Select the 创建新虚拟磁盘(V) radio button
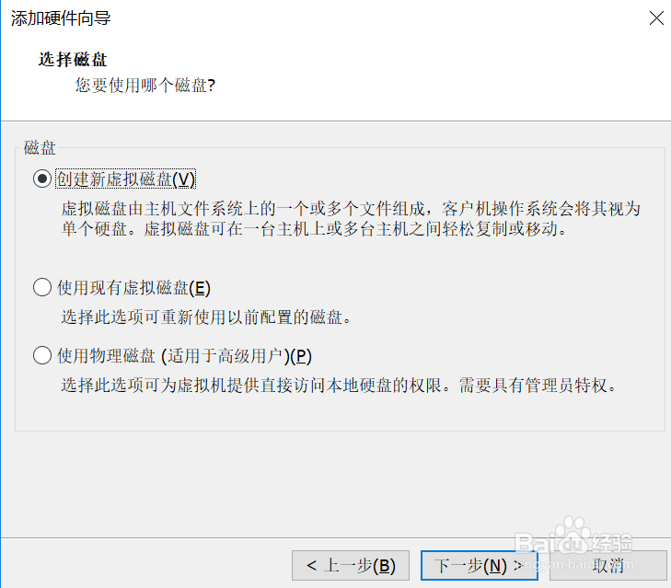 (42, 179)
